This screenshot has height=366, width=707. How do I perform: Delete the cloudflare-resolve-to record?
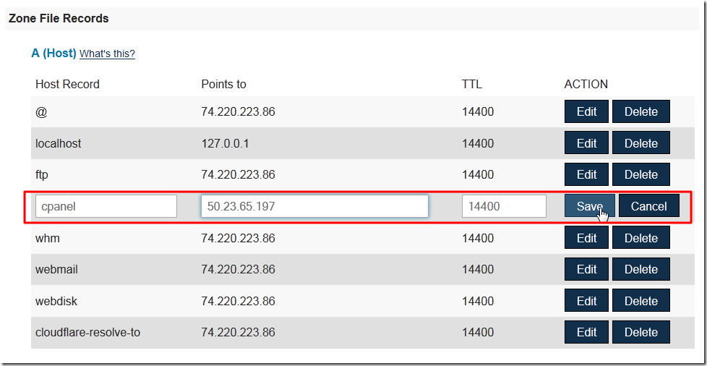[640, 332]
